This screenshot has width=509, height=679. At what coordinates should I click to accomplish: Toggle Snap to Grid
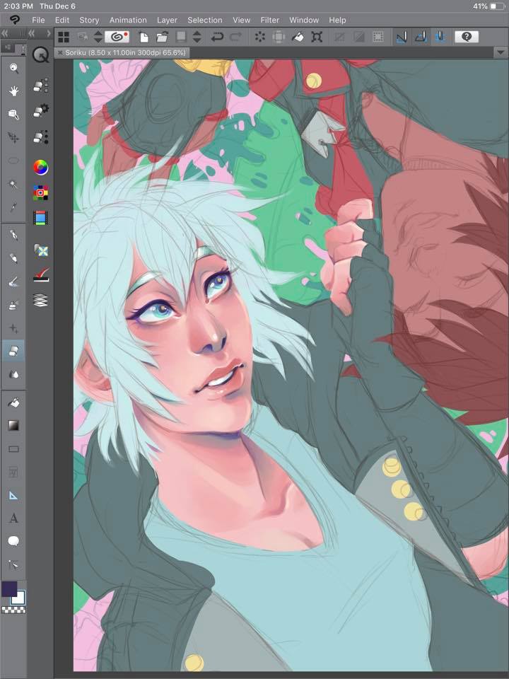[440, 37]
